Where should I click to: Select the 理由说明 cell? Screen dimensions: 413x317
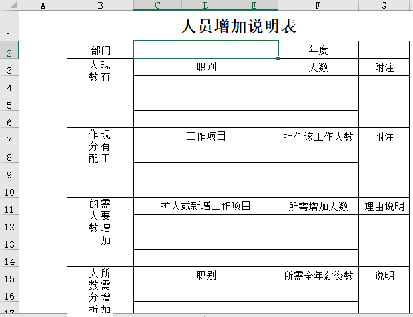tap(384, 206)
